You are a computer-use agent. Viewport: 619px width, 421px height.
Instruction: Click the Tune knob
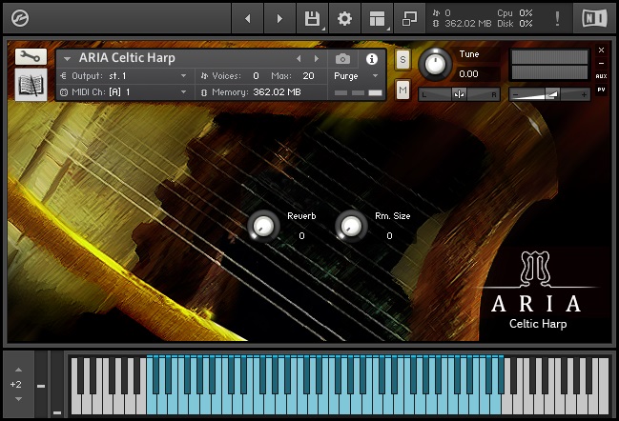[435, 64]
